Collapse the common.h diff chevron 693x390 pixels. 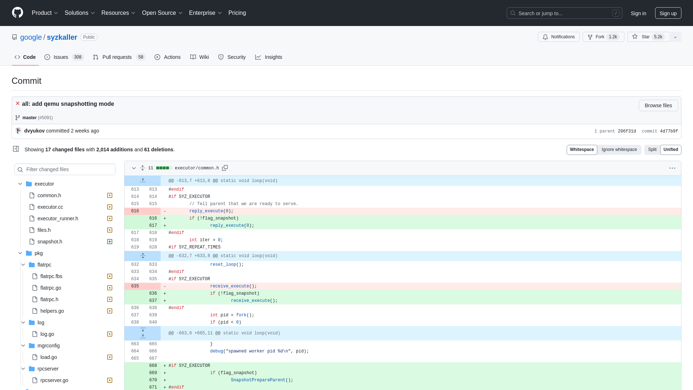coord(134,168)
